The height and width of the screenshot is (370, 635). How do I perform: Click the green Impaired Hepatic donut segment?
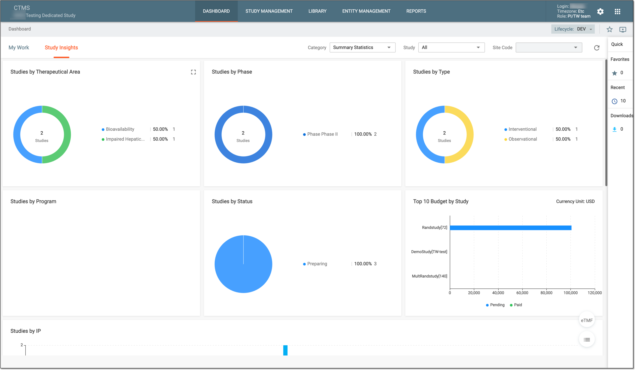coord(67,135)
